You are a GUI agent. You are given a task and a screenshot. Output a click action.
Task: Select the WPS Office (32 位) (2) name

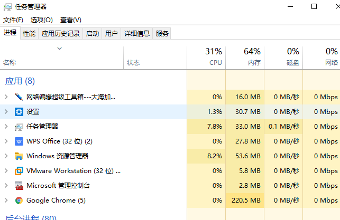(59, 141)
